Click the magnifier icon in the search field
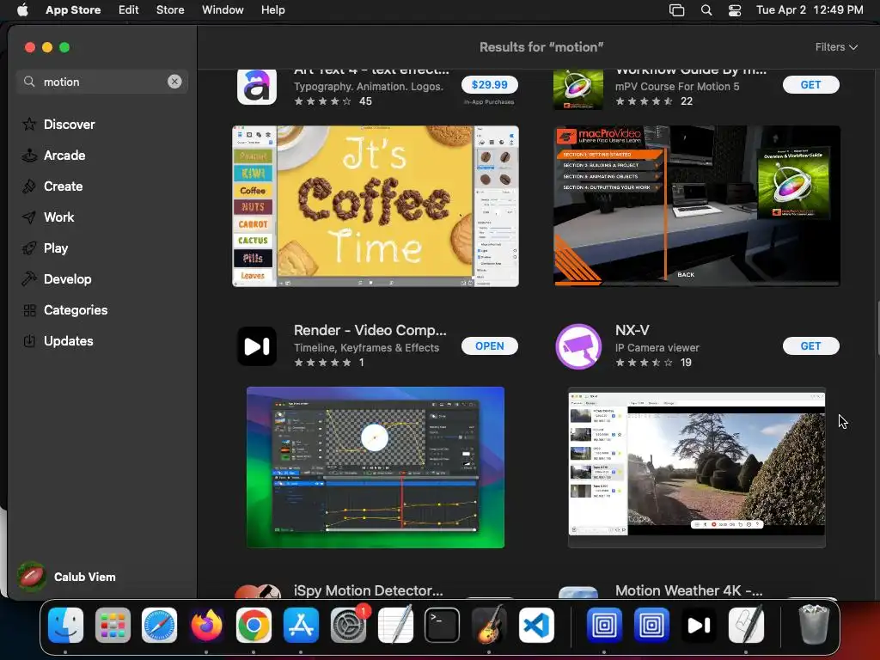 point(29,82)
